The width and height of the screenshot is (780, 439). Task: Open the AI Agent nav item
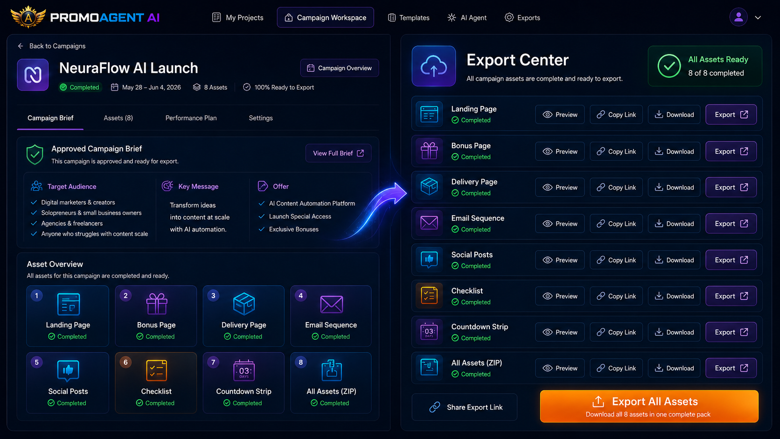click(467, 18)
